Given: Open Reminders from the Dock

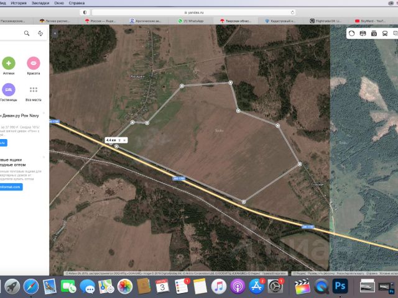Looking at the screenshot, I should [182, 287].
